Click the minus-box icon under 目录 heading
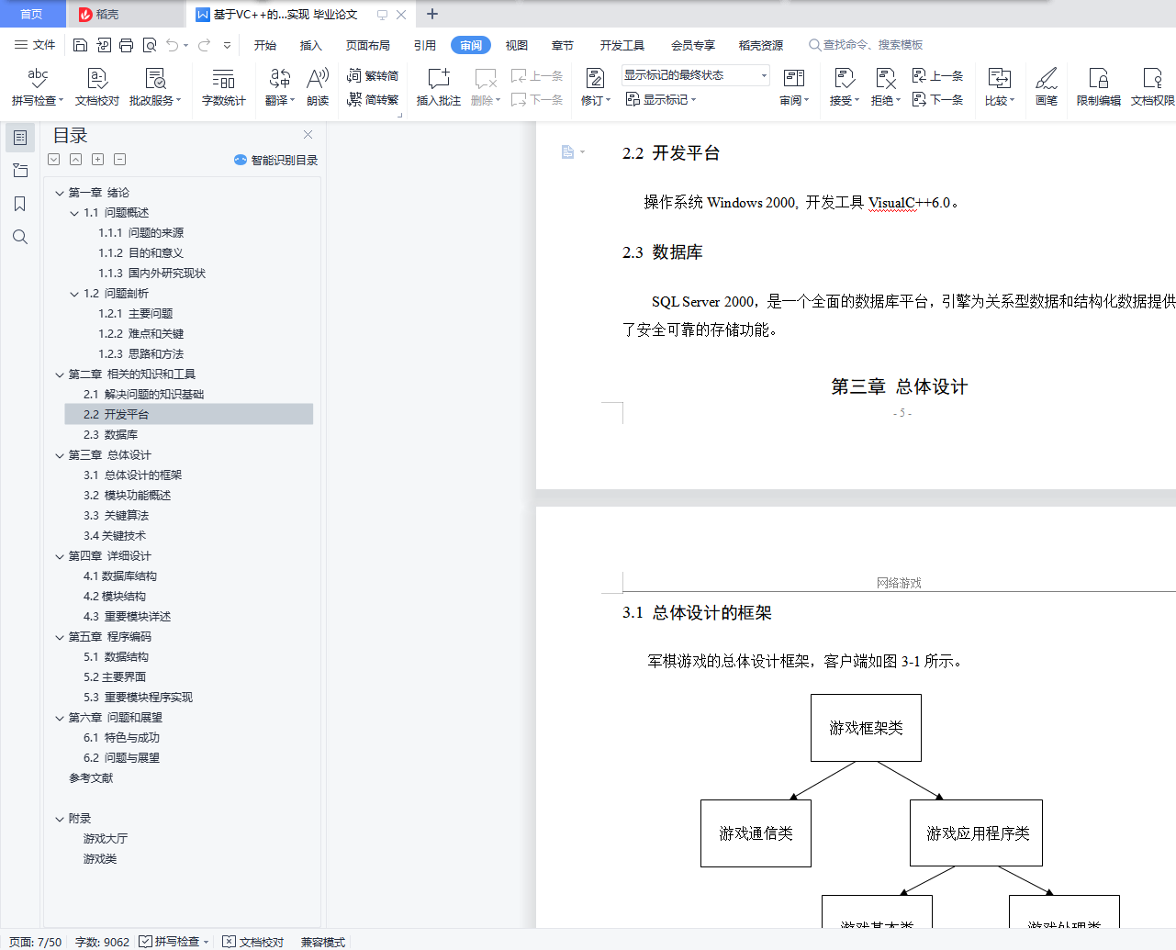Screen dimensions: 1176x950 (x=119, y=160)
